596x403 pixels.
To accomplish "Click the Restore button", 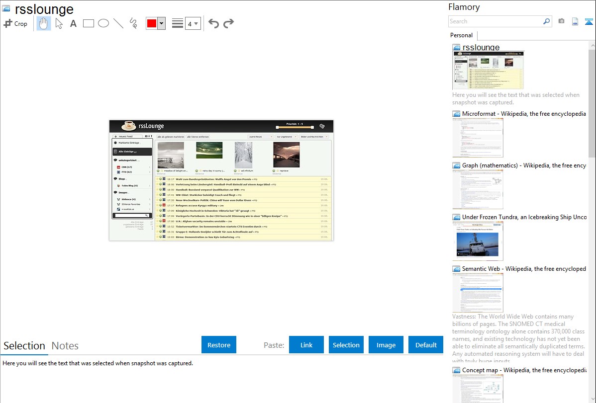I will pos(219,345).
